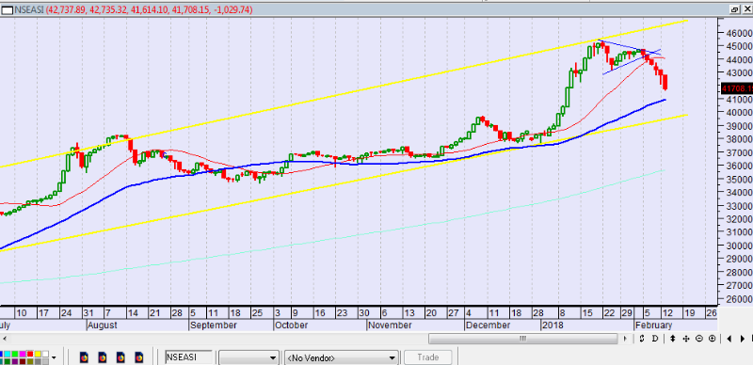Click the D periodicity toolbar icon

click(655, 339)
